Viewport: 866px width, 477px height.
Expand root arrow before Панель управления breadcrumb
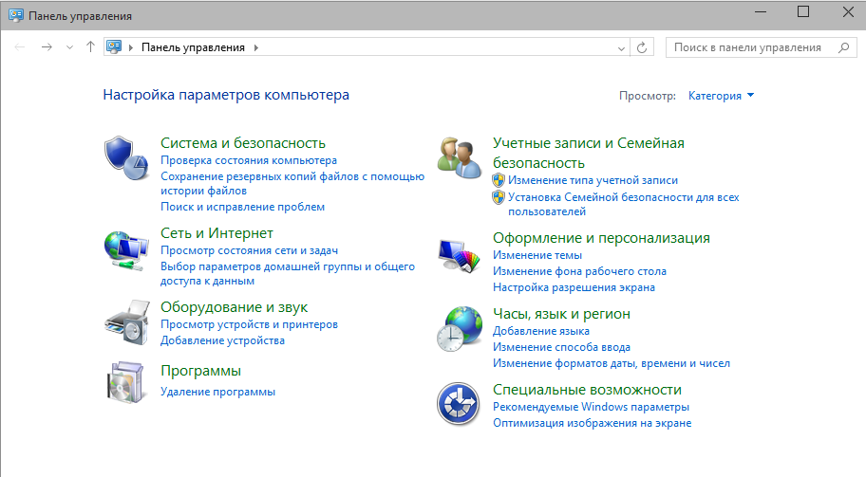coord(131,47)
